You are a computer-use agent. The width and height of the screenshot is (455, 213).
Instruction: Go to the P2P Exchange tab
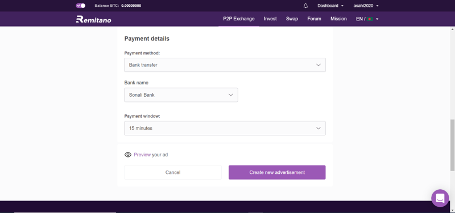(239, 19)
